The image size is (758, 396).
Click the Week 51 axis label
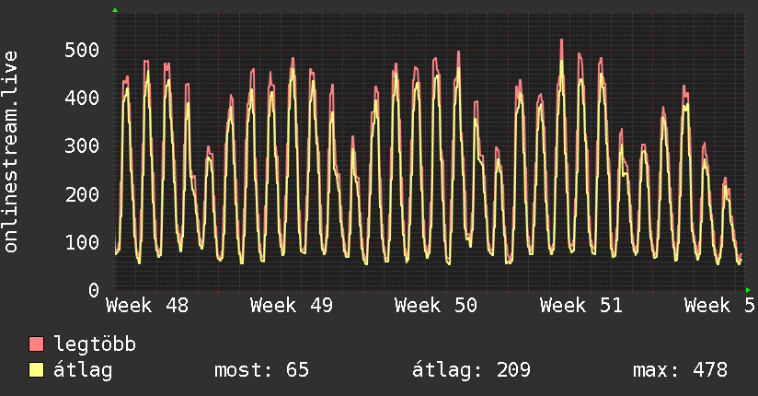[x=581, y=306]
